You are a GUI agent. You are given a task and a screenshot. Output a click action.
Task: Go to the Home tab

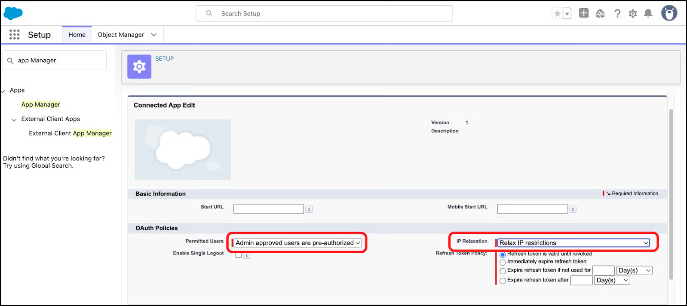click(x=77, y=35)
